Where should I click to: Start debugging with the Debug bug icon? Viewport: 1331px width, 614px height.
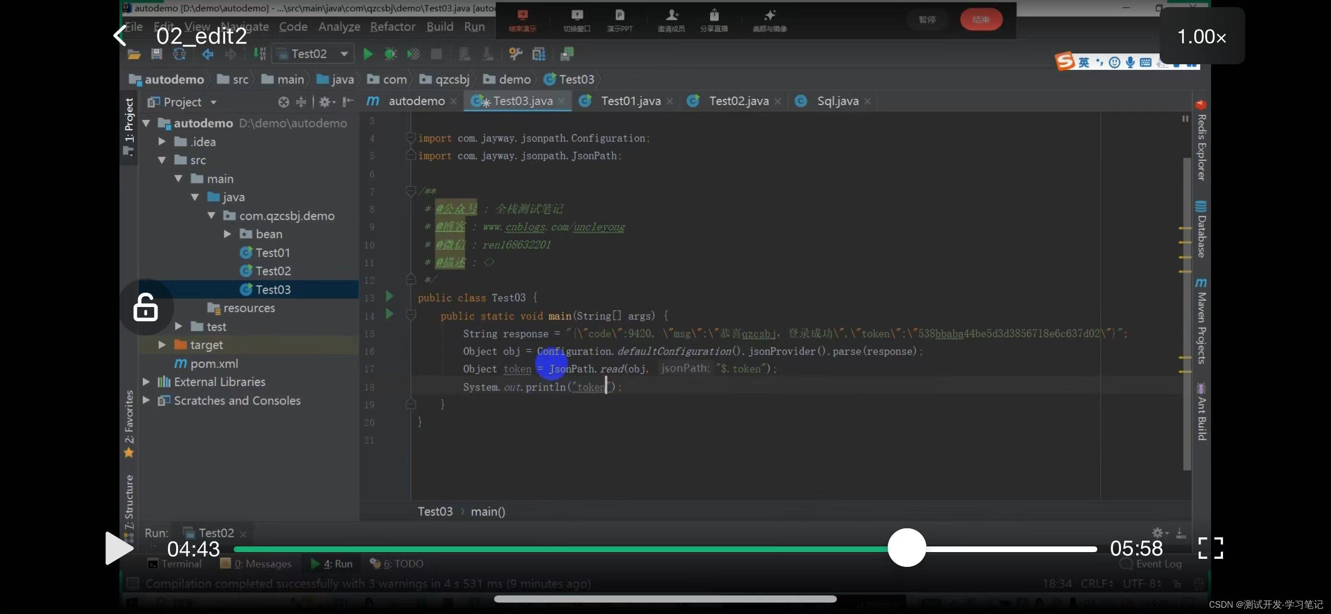[x=390, y=54]
